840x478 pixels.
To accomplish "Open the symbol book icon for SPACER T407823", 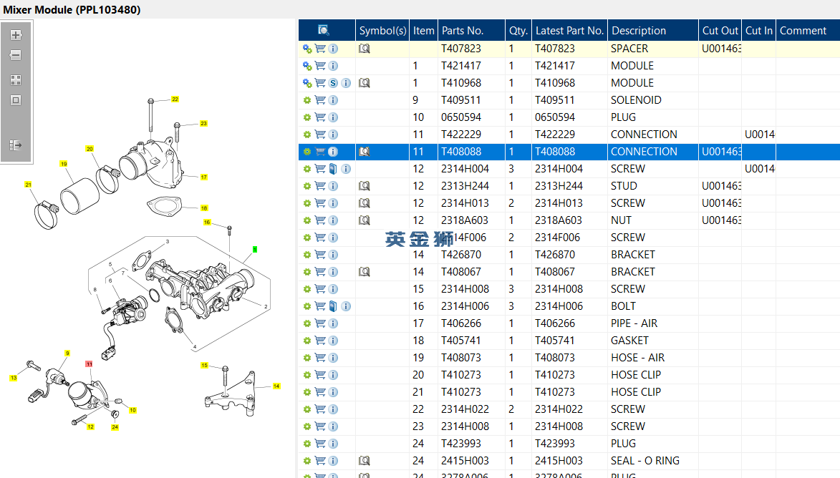I will coord(365,49).
